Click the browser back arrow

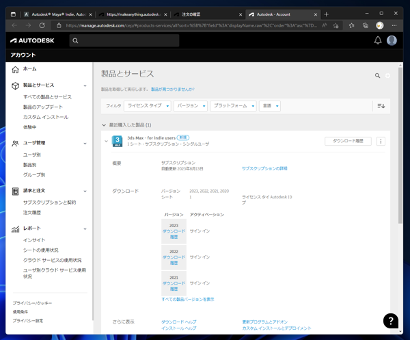click(x=14, y=25)
